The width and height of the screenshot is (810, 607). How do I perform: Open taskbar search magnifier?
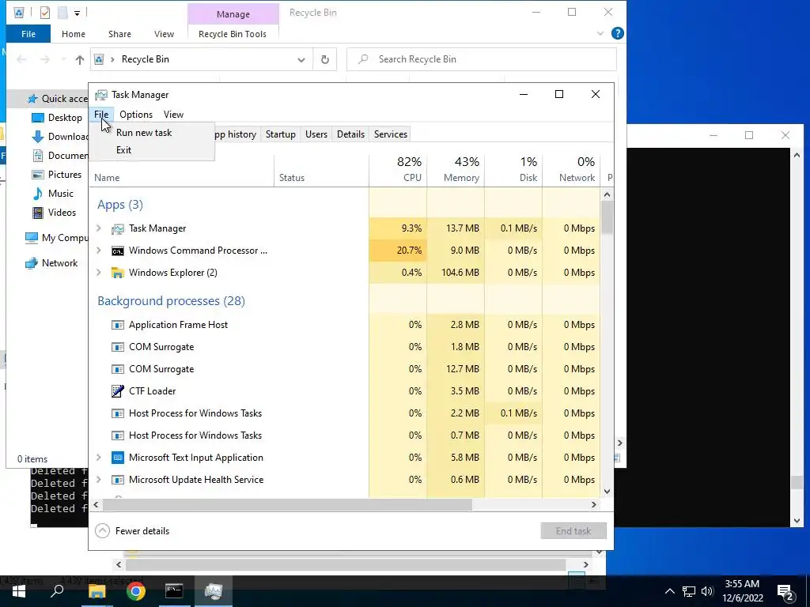57,591
